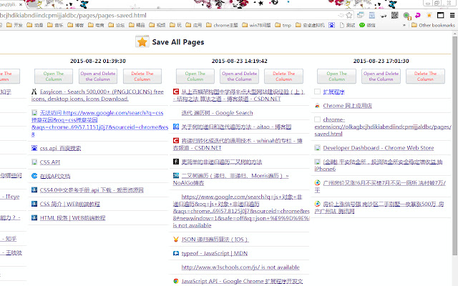The width and height of the screenshot is (458, 286).
Task: Click the Save All Pages title text
Action: [178, 42]
